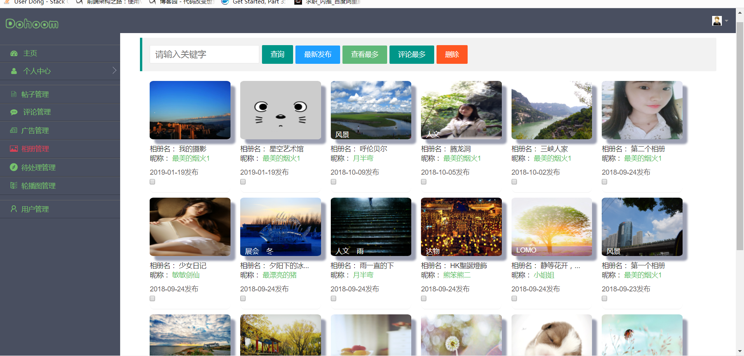Go to 评论管理 in the sidebar
Screen dimensions: 744x356
pyautogui.click(x=60, y=112)
